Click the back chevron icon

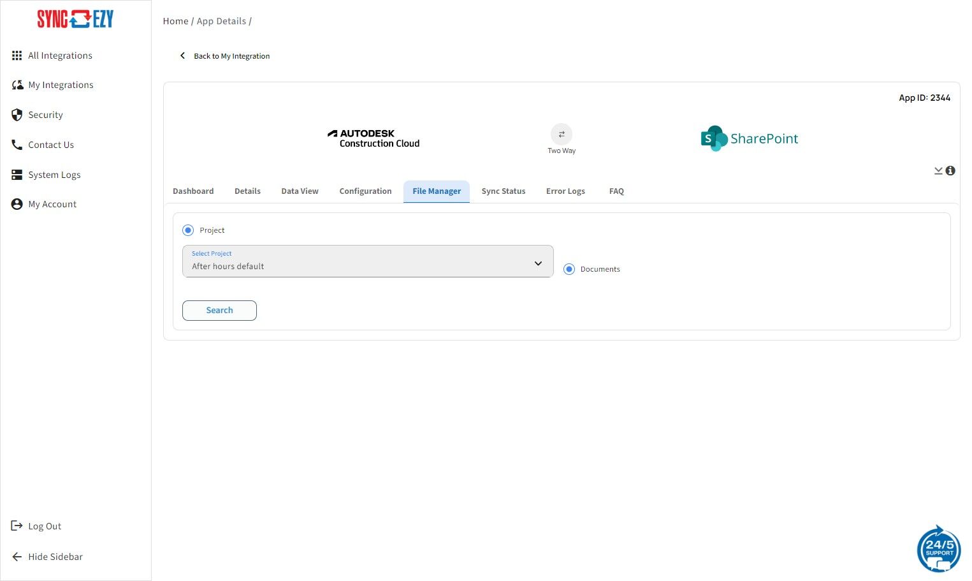tap(183, 55)
